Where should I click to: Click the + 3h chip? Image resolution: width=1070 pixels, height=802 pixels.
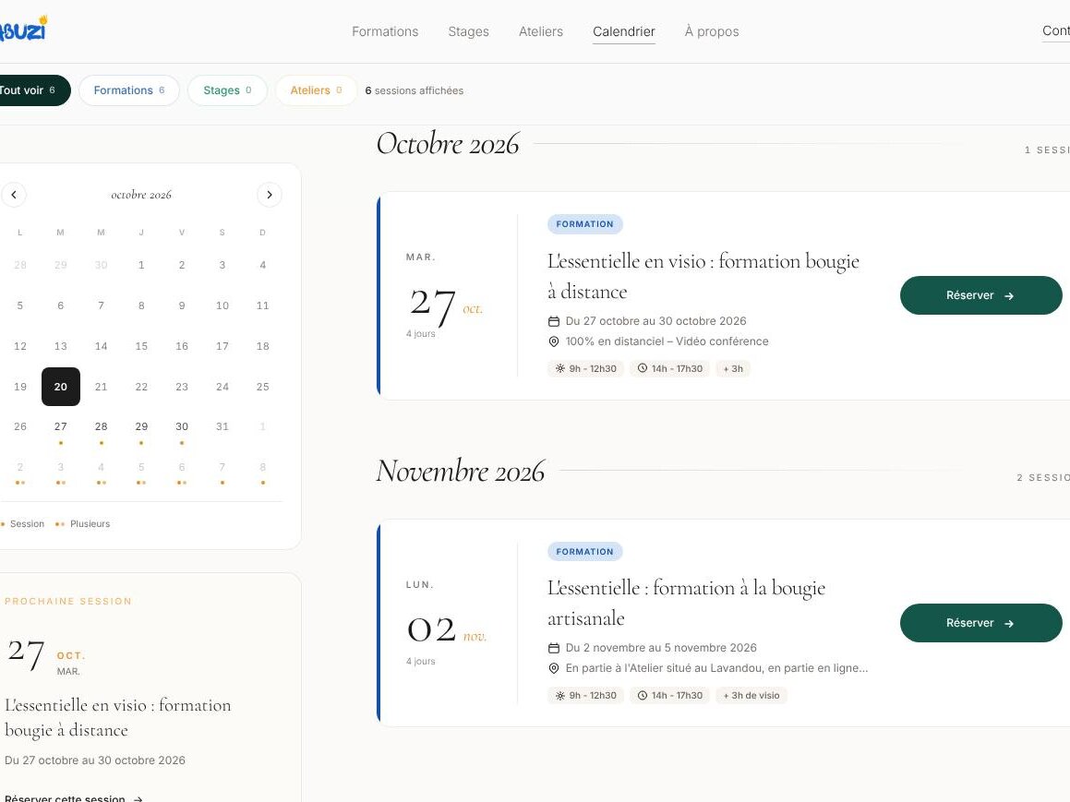pyautogui.click(x=733, y=368)
